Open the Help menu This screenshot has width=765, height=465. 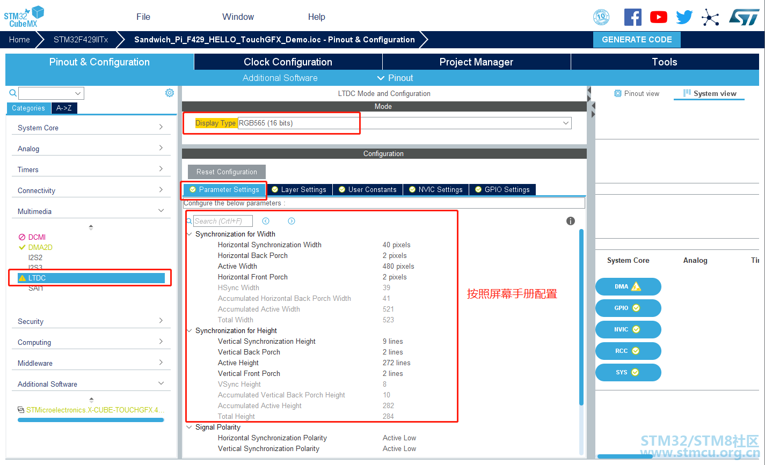point(317,17)
